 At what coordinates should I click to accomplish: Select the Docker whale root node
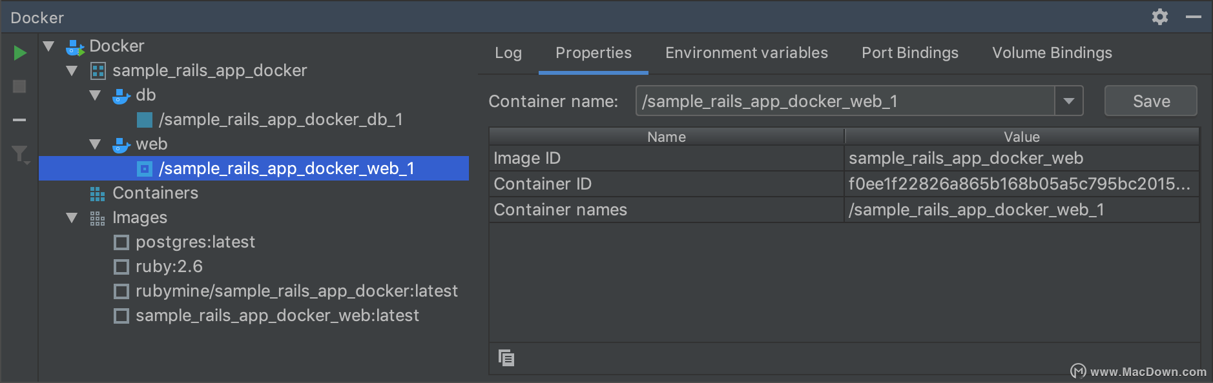[105, 46]
